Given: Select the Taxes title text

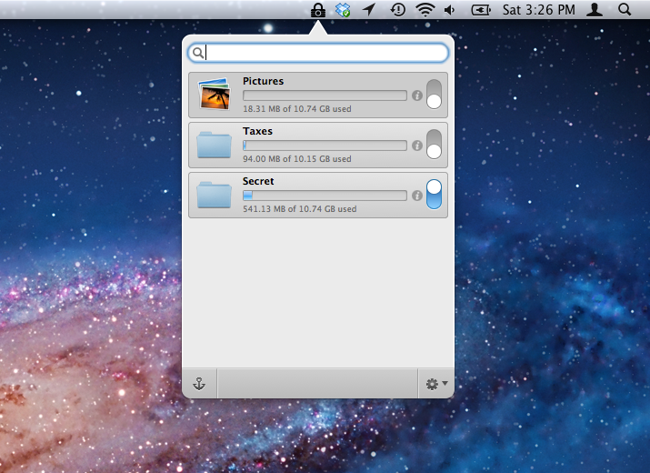Looking at the screenshot, I should click(257, 131).
